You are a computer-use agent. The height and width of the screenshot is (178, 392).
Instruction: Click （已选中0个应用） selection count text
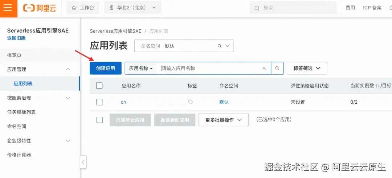(x=274, y=119)
